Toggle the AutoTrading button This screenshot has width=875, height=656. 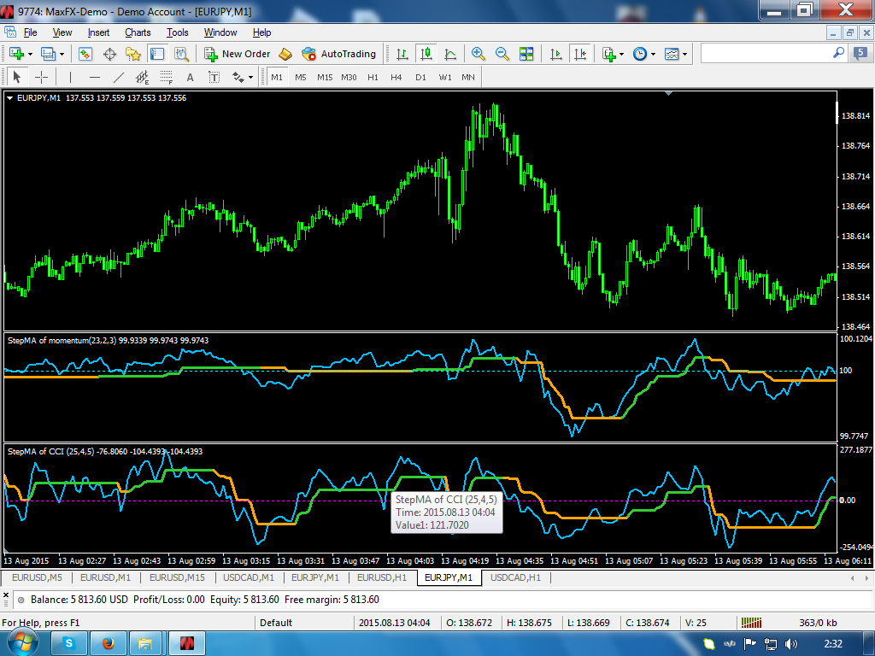pos(338,54)
